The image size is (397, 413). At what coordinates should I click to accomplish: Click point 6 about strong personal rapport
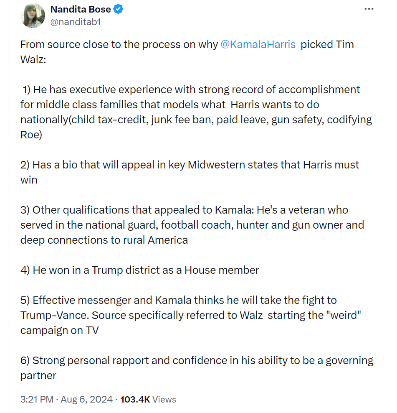tap(197, 368)
